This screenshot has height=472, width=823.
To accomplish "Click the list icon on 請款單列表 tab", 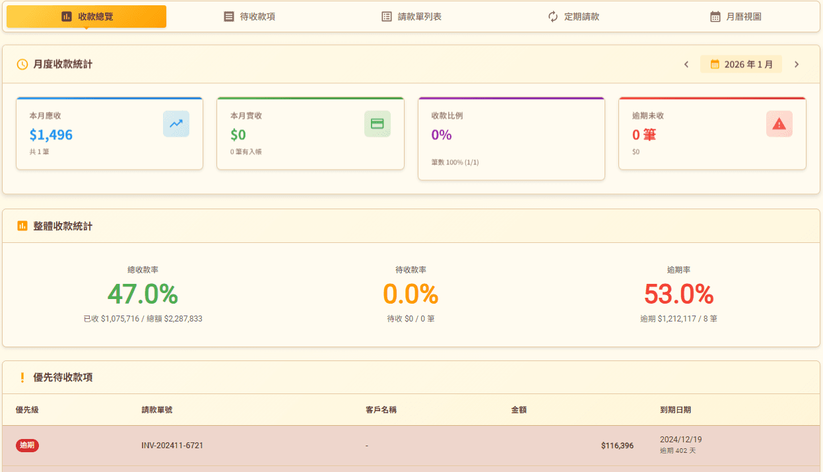I will coord(386,16).
